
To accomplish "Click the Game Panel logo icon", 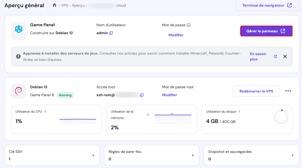I will tap(19, 31).
